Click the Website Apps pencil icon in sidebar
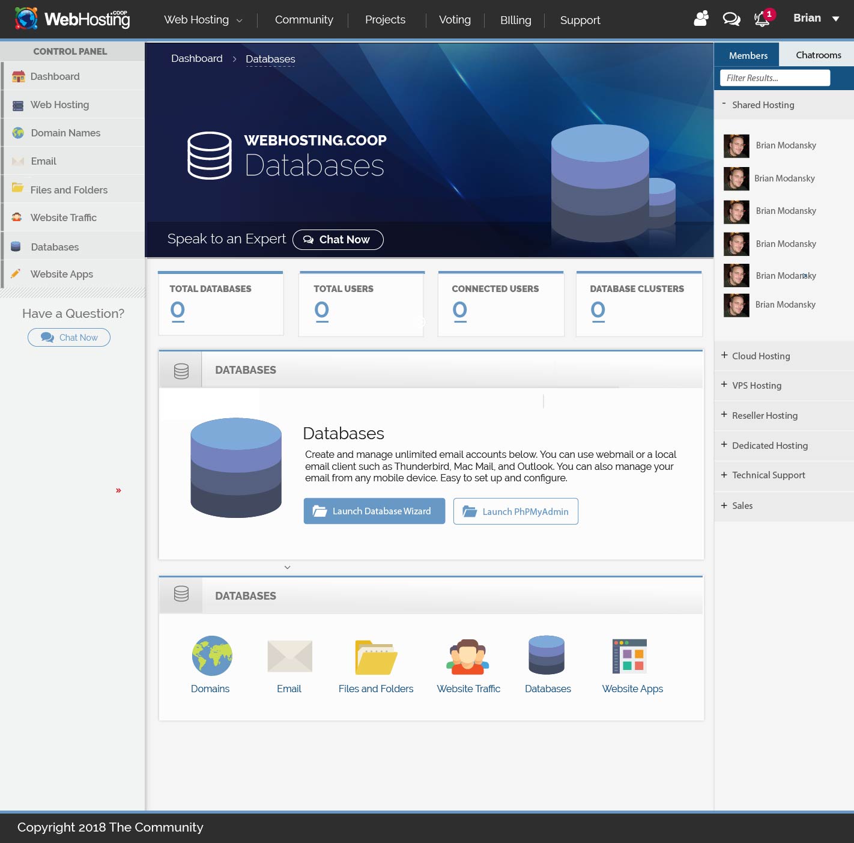The image size is (854, 843). click(16, 273)
